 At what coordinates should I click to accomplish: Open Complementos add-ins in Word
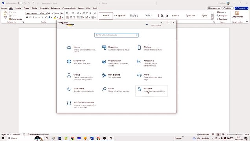[x=237, y=14]
